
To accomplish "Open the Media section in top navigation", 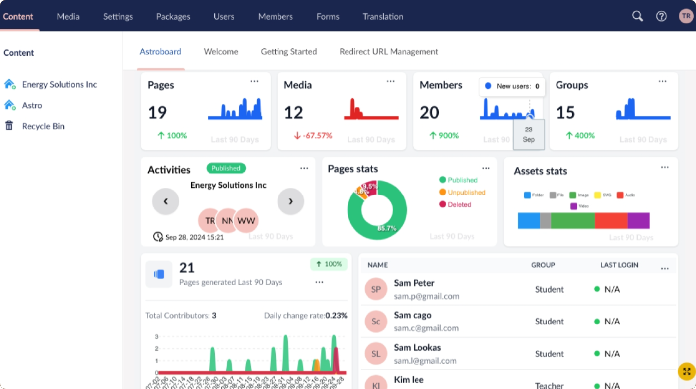I will pyautogui.click(x=68, y=16).
